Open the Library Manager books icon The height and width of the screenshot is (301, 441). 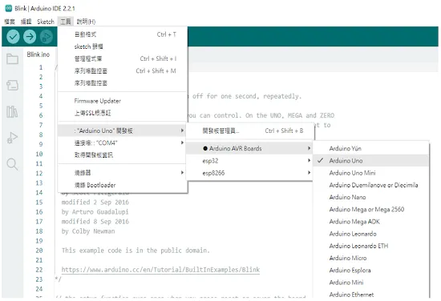(x=12, y=111)
